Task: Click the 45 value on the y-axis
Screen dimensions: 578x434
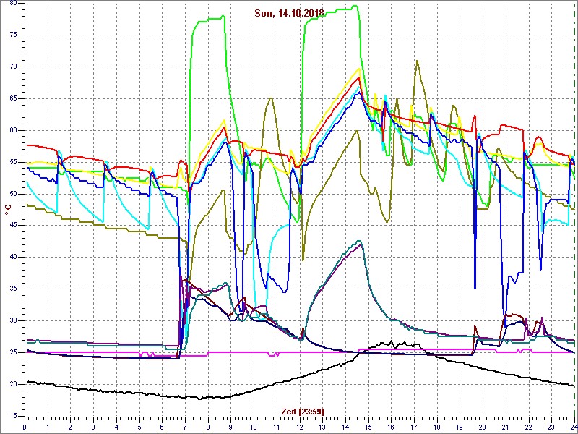Action: pos(13,226)
